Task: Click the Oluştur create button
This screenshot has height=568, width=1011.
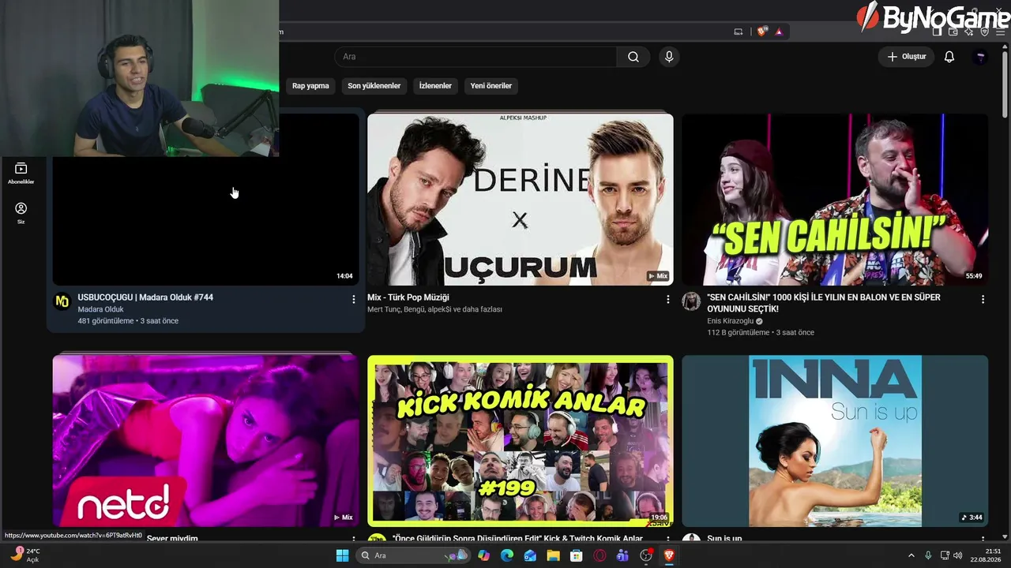Action: click(906, 57)
